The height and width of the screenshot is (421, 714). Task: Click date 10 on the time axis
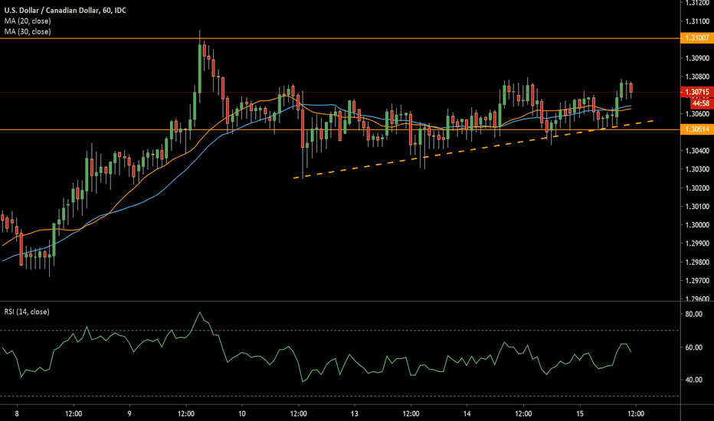(241, 413)
